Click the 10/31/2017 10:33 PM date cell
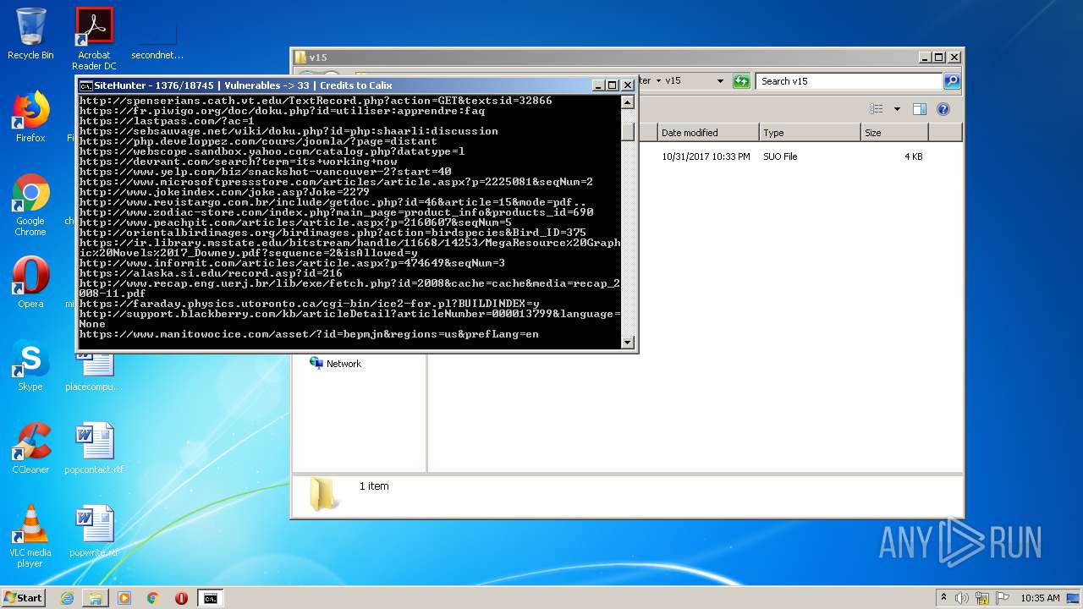This screenshot has height=609, width=1083. tap(706, 156)
